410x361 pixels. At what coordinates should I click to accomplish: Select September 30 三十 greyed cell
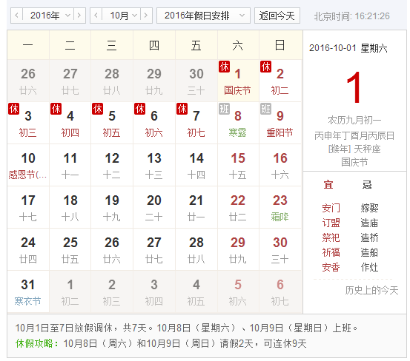[x=196, y=81]
